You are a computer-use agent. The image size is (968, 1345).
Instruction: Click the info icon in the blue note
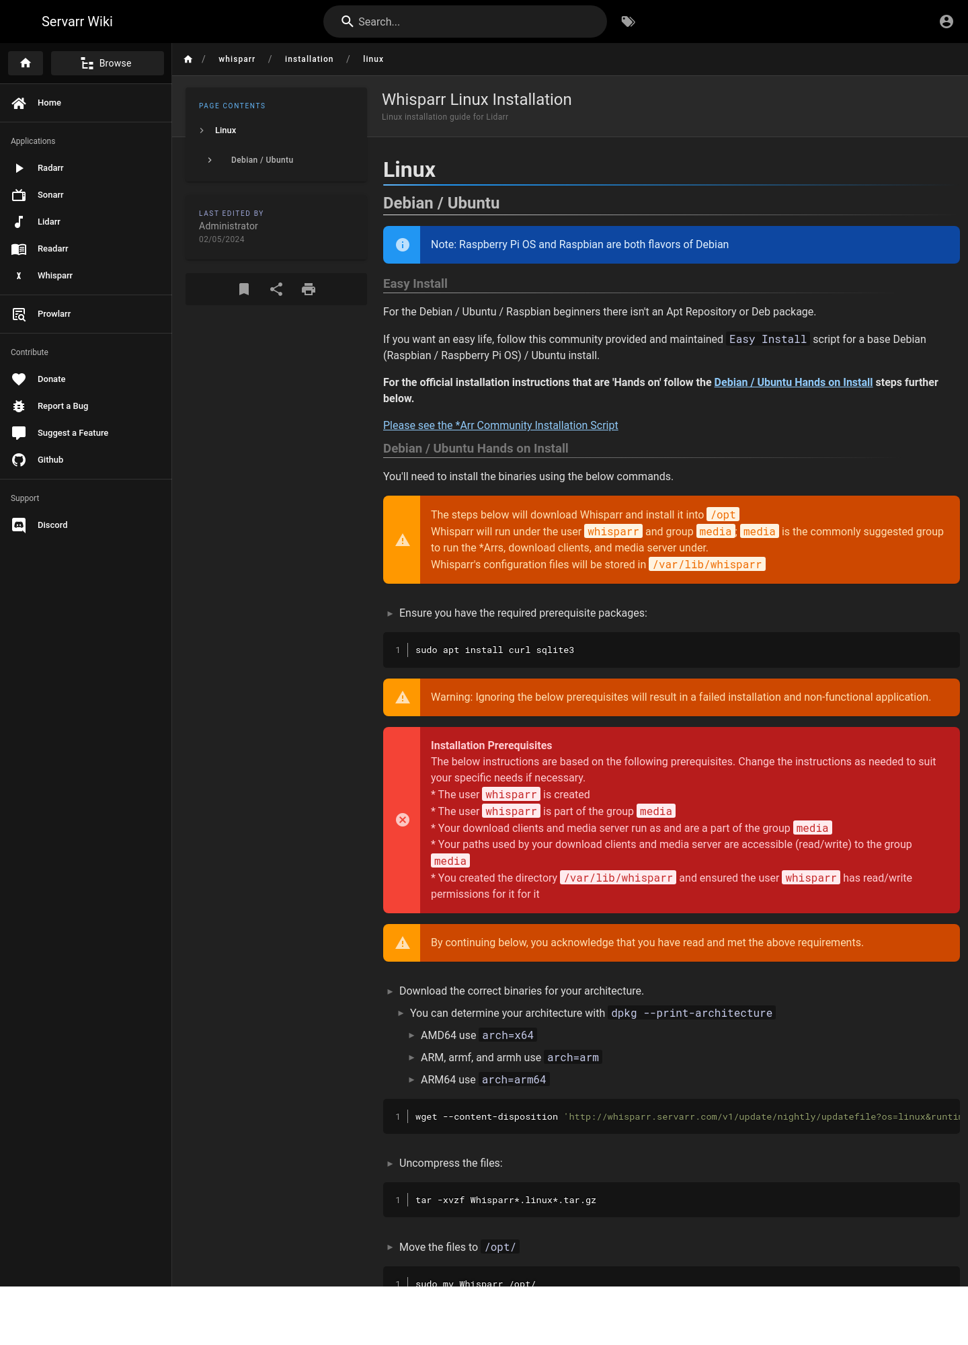[403, 245]
